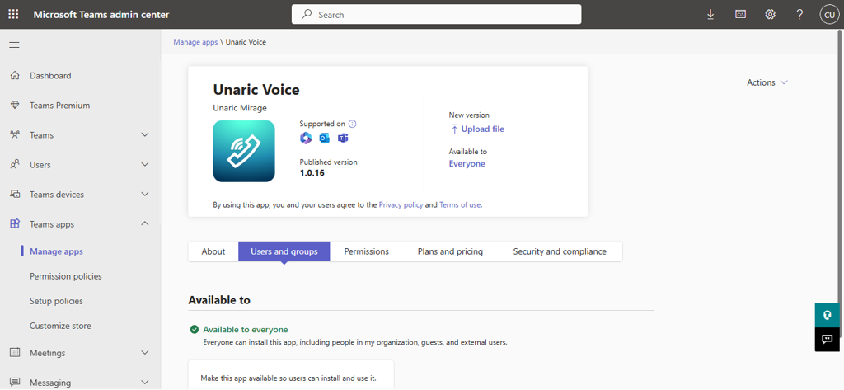Switch to the Permissions tab
Image resolution: width=844 pixels, height=390 pixels.
point(367,251)
